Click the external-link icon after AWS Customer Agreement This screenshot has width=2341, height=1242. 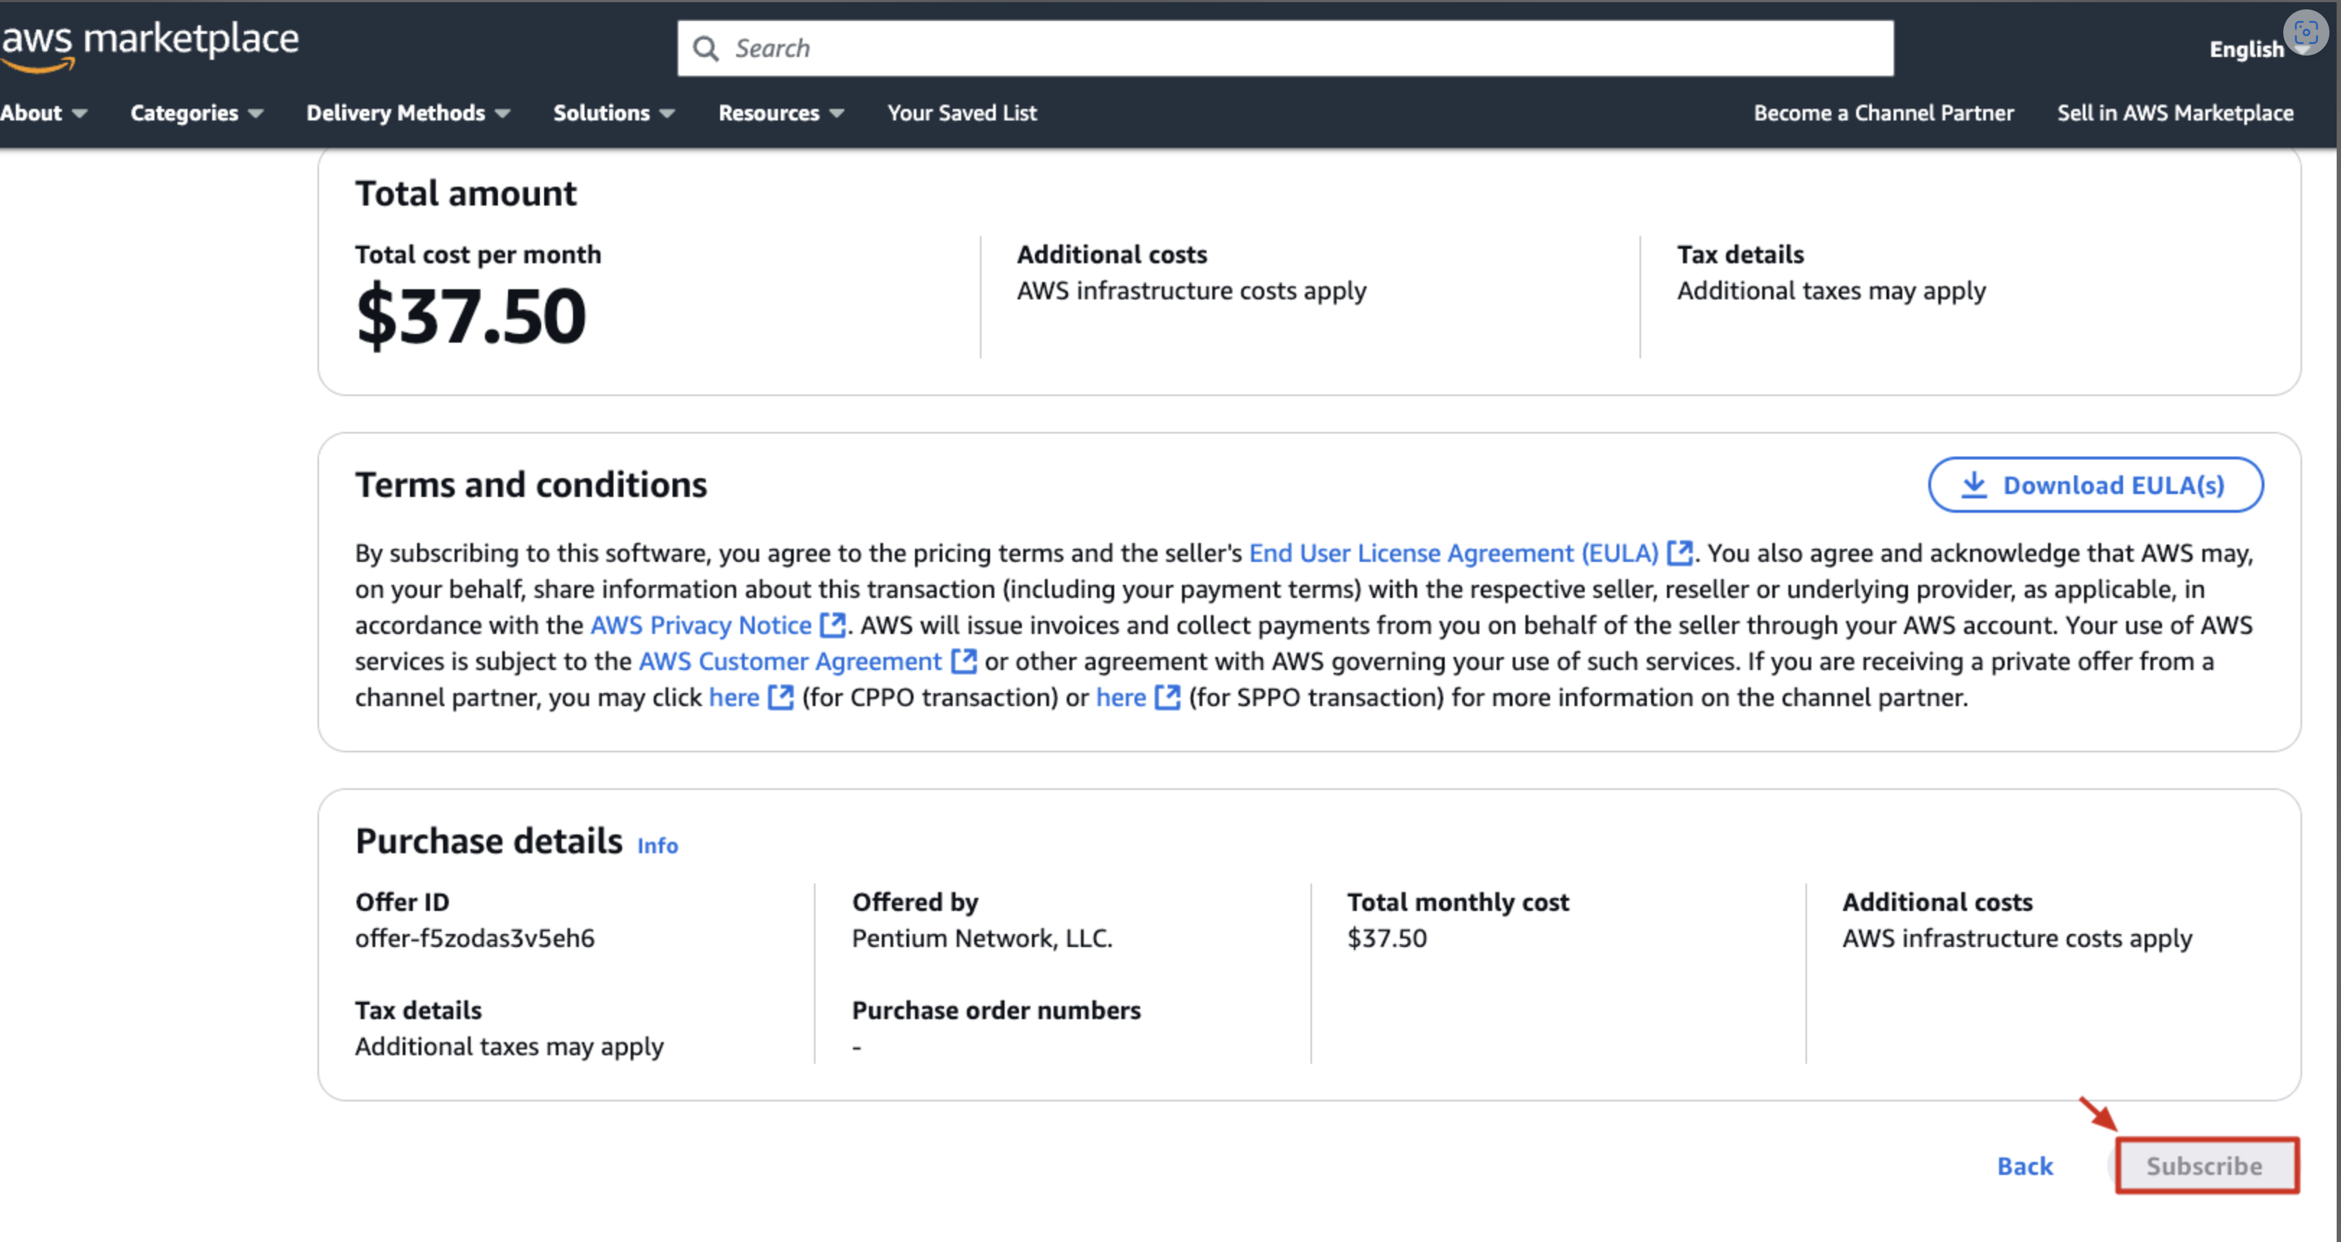click(x=963, y=661)
